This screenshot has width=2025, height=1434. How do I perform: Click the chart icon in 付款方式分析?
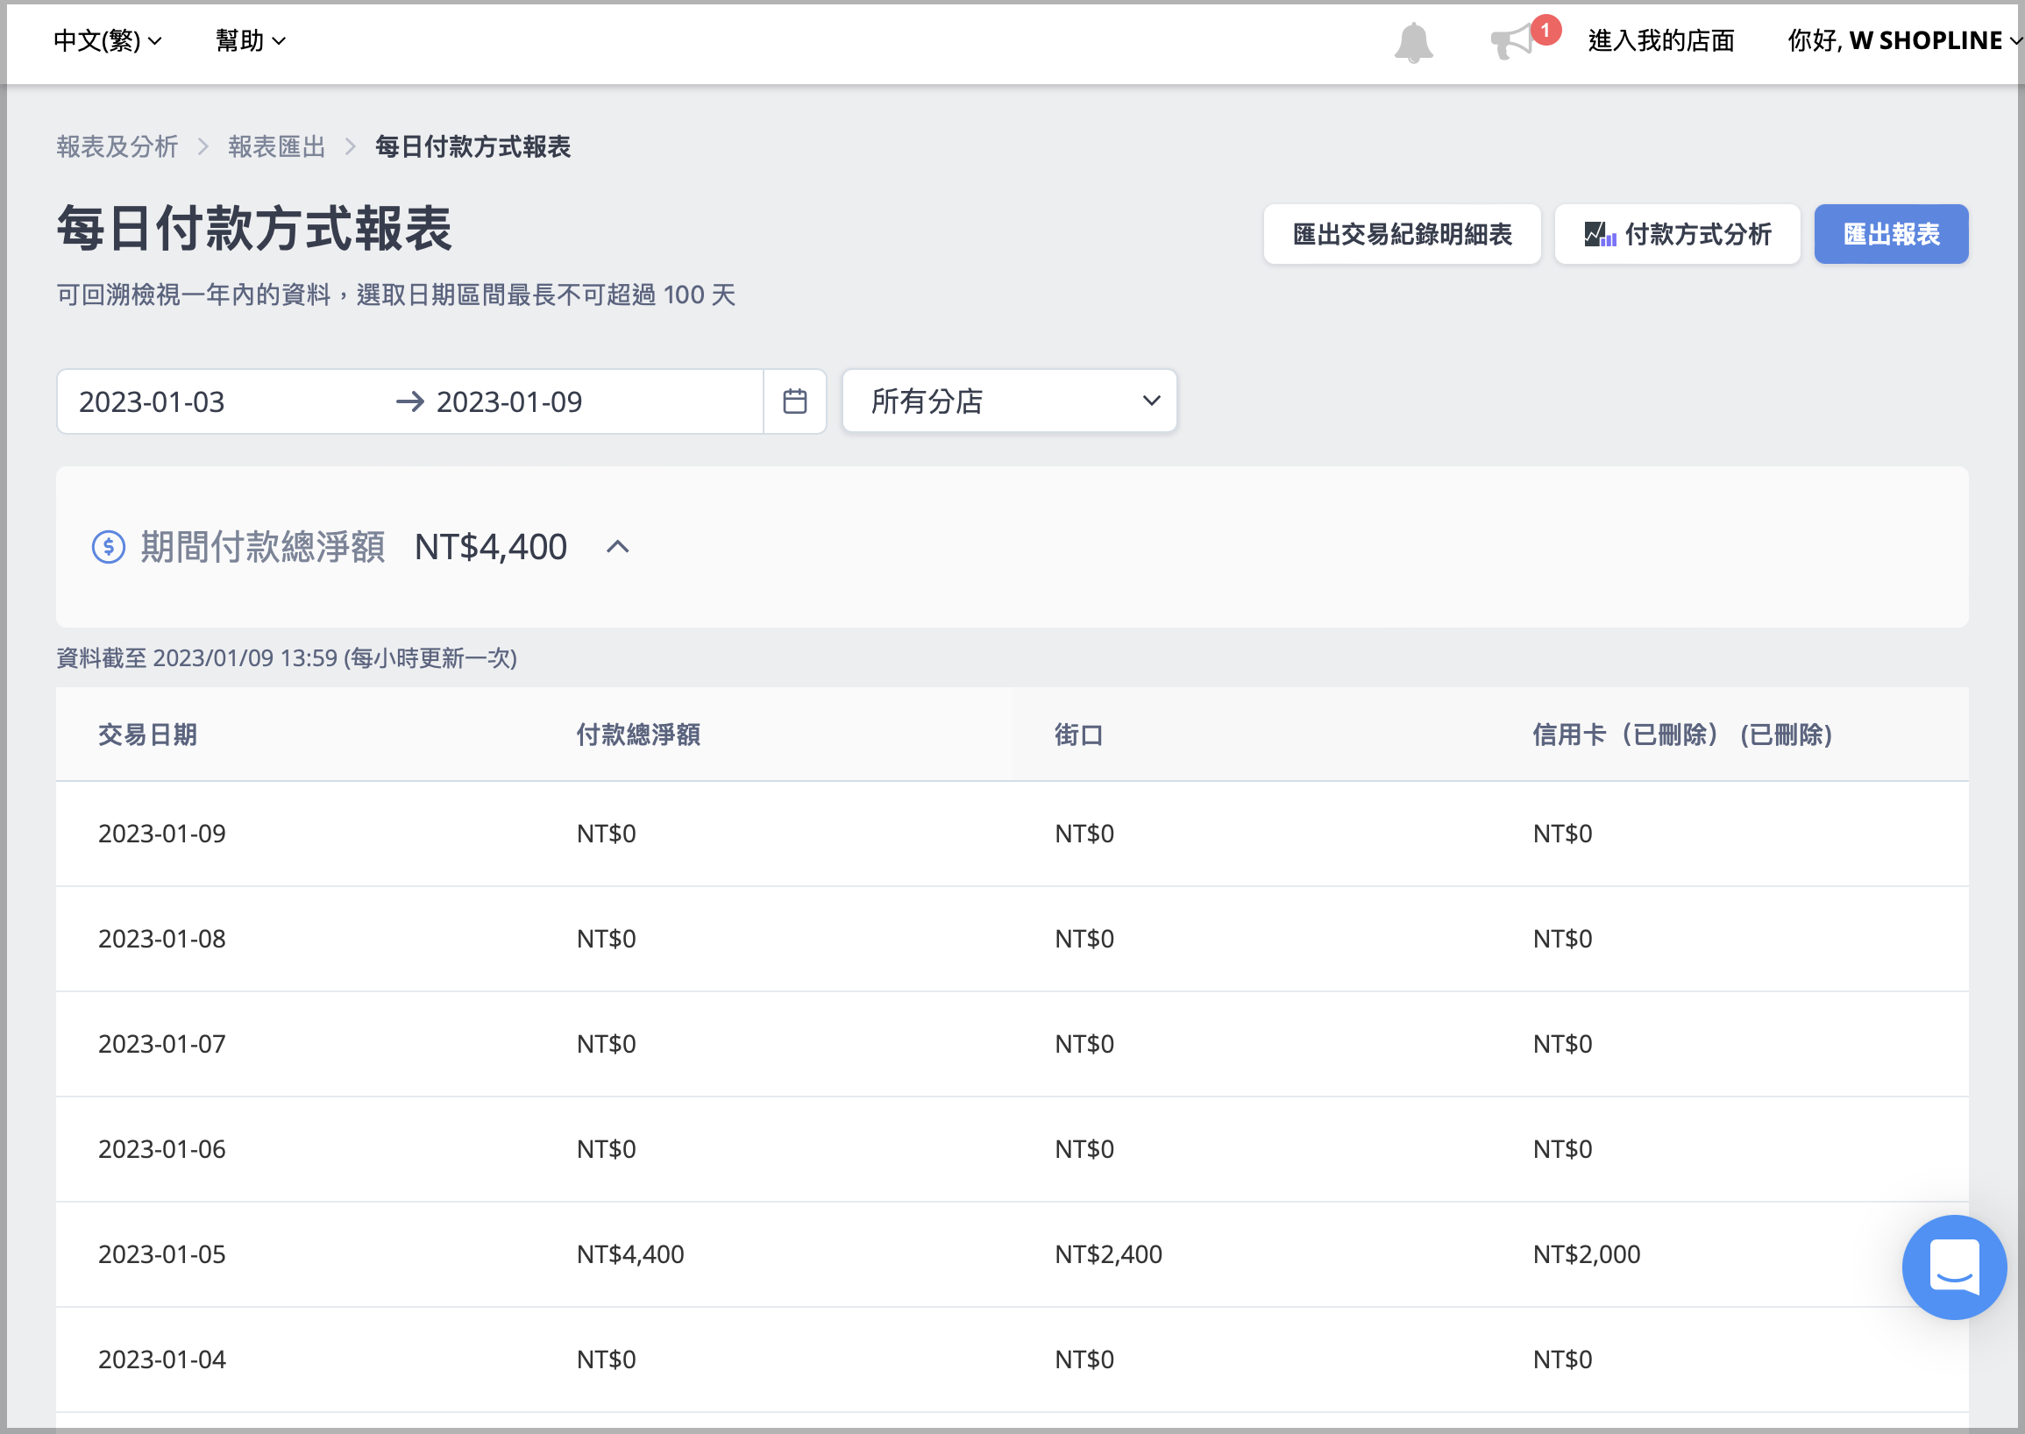(1599, 234)
